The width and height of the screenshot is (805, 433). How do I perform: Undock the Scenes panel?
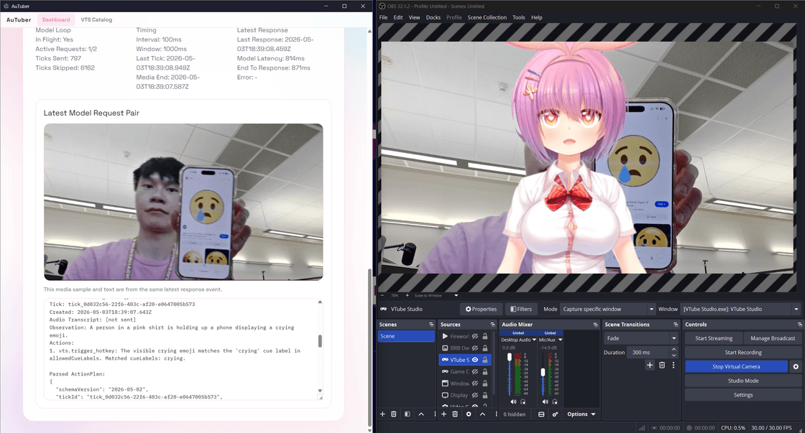click(431, 325)
